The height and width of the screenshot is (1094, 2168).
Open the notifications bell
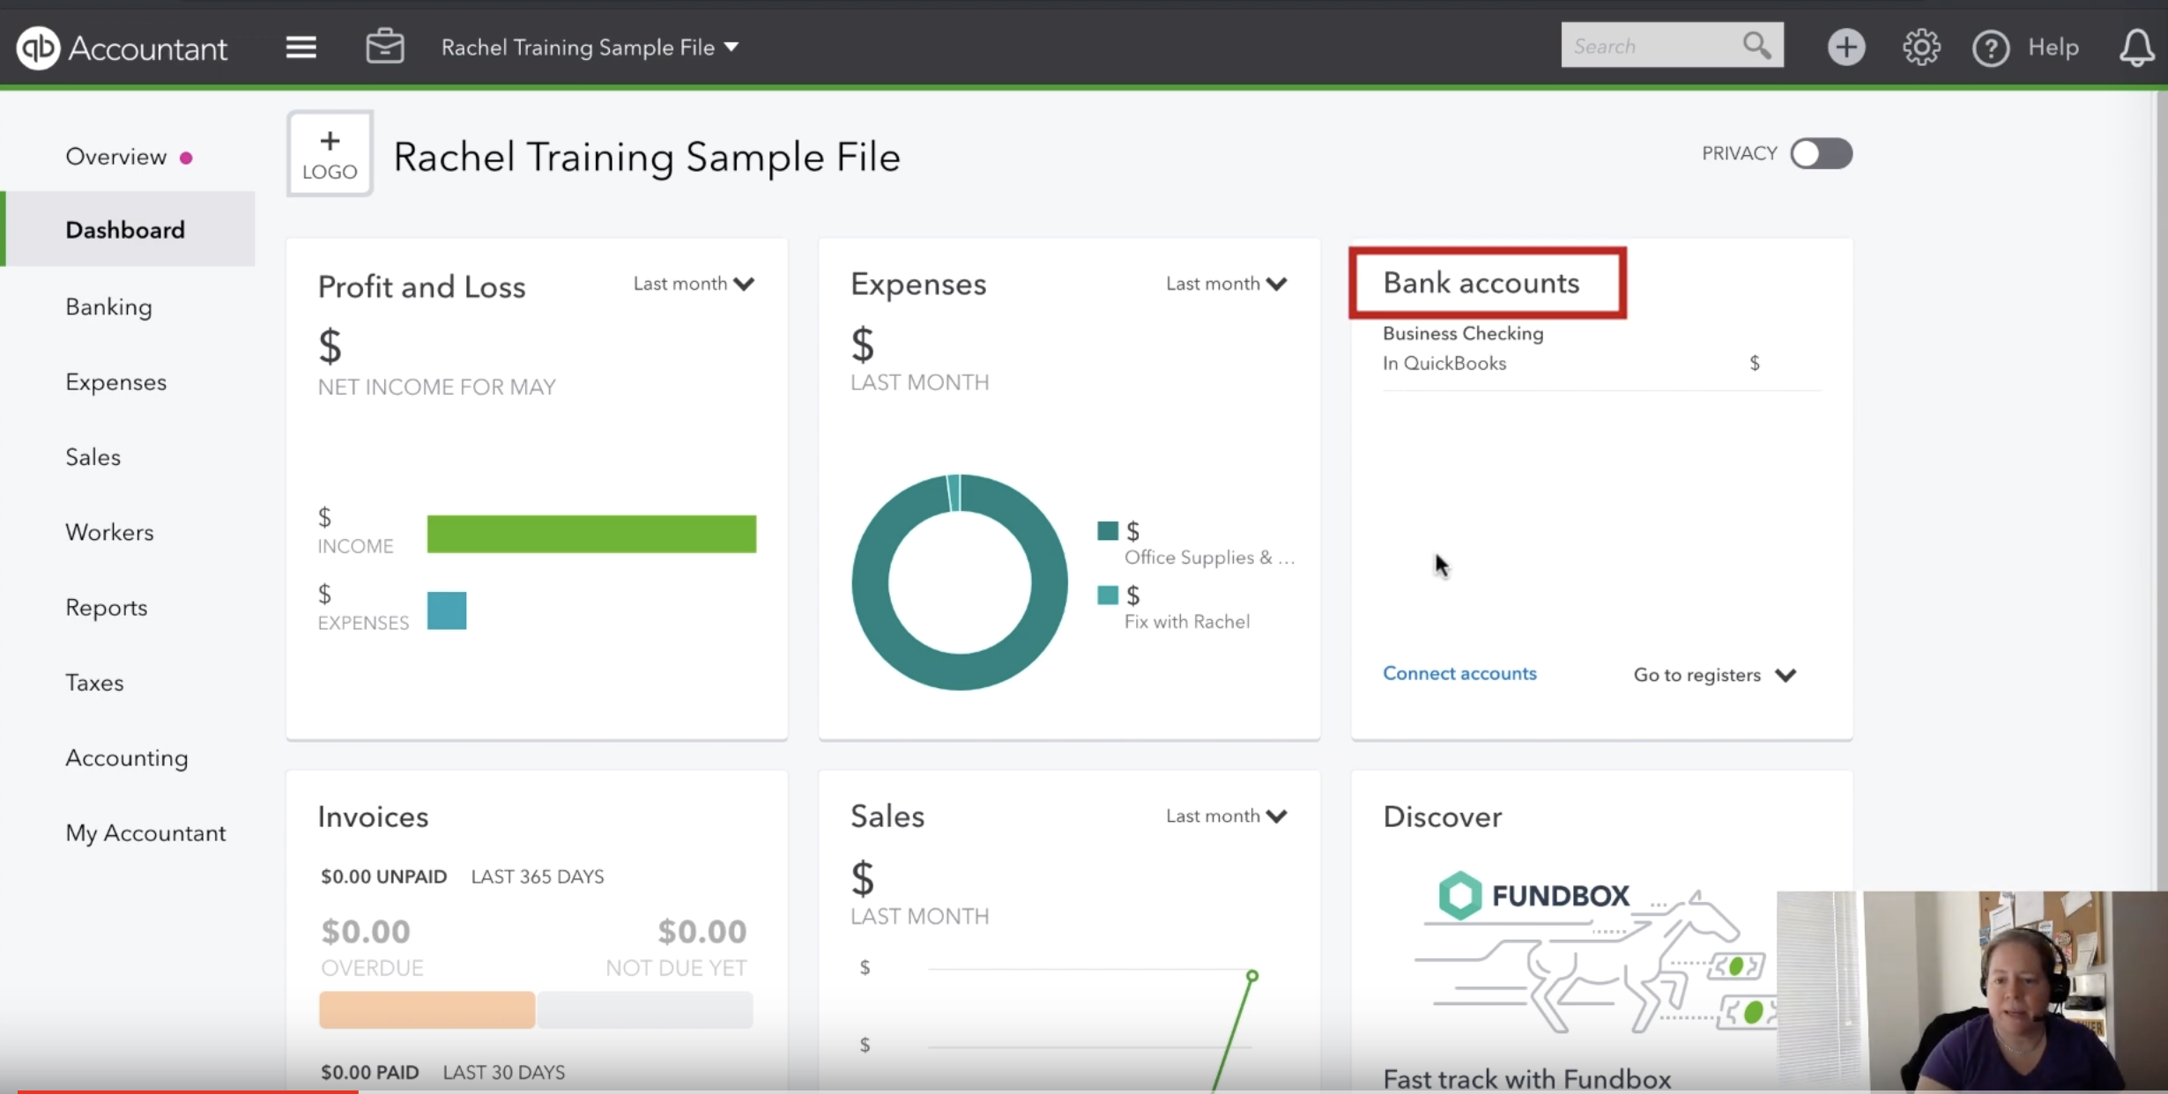pyautogui.click(x=2136, y=48)
